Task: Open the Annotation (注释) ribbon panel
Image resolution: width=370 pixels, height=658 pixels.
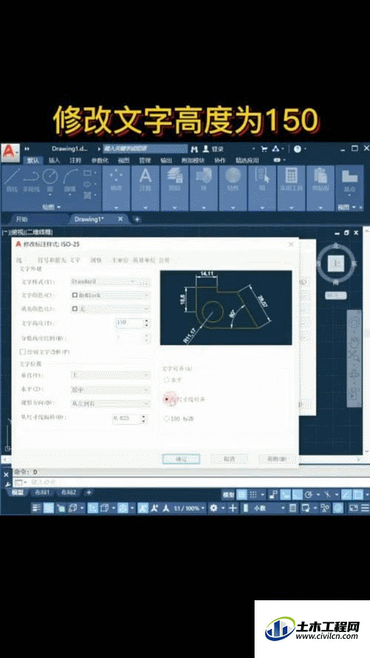Action: (x=145, y=188)
